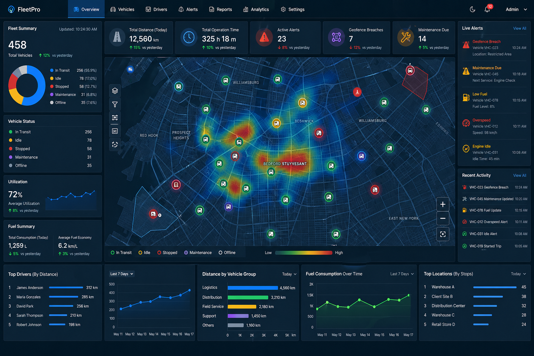Open the route settings map tool

click(115, 118)
